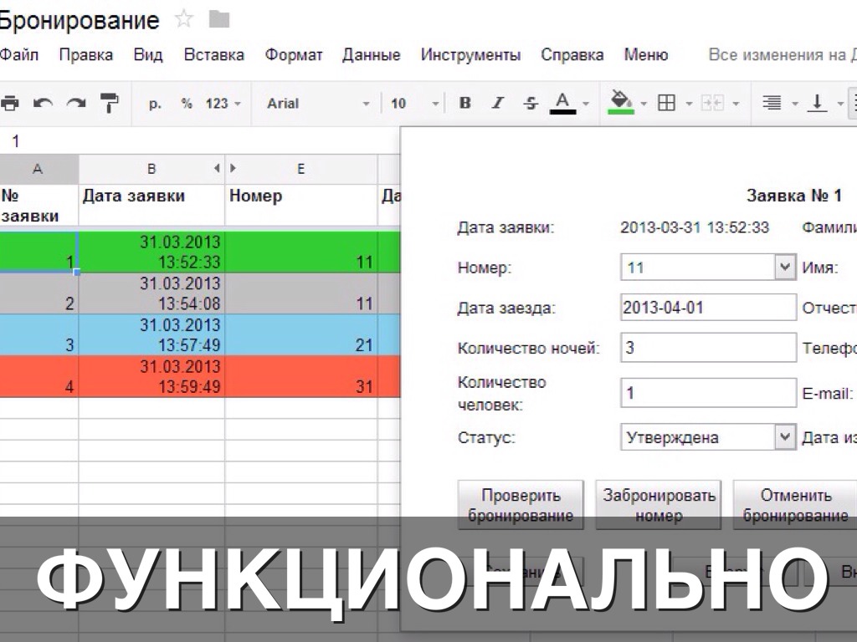Undo the last action
The width and height of the screenshot is (857, 642).
[43, 104]
